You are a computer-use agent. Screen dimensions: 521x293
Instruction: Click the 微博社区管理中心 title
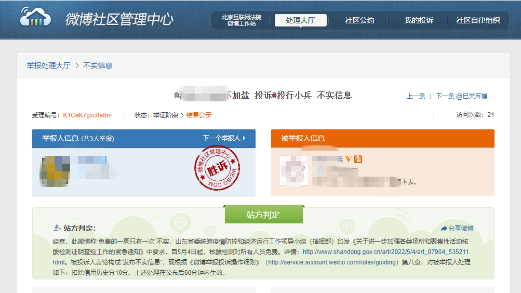coord(119,19)
